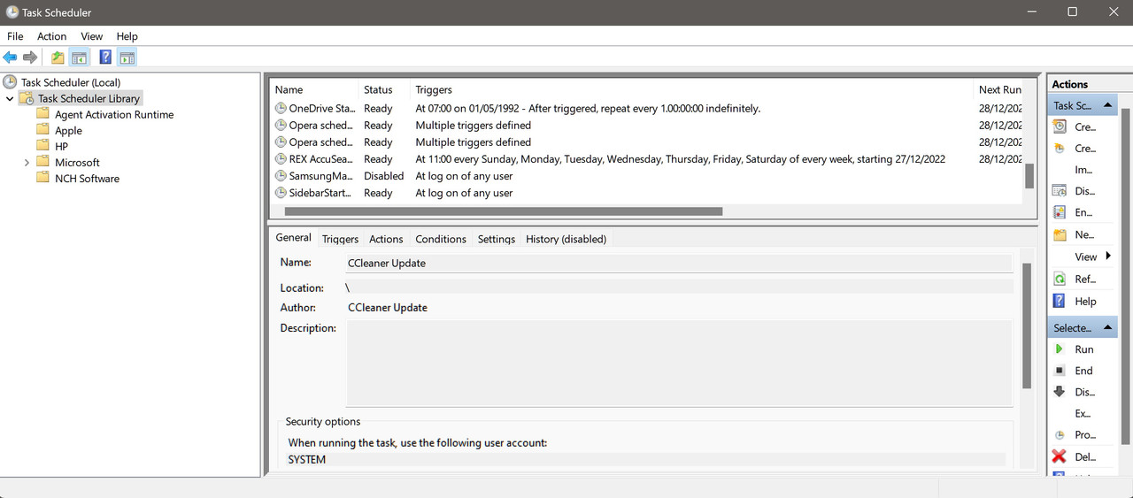Switch to the Conditions tab
Viewport: 1133px width, 498px height.
pos(441,239)
